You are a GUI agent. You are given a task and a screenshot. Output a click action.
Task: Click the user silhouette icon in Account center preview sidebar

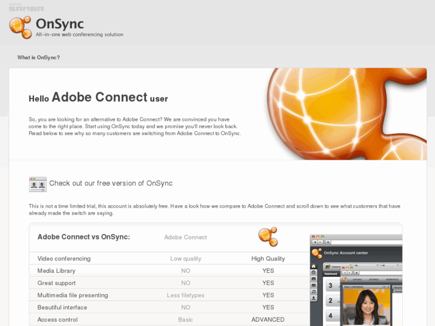[x=314, y=298]
